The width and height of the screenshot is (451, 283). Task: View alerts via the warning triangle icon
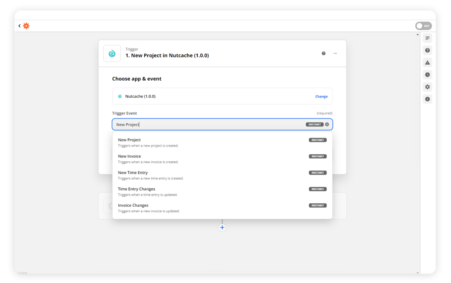[x=427, y=62]
